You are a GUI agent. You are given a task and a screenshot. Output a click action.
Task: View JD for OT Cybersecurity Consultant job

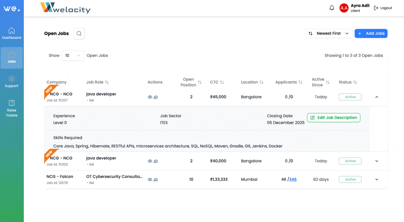click(153, 179)
